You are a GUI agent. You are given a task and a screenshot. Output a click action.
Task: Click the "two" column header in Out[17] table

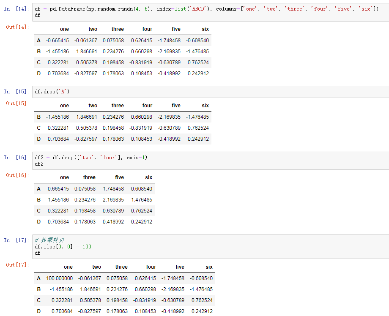coord(97,267)
